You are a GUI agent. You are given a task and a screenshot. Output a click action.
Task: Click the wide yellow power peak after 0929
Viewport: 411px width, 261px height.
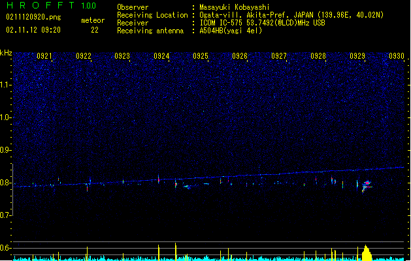(367, 253)
